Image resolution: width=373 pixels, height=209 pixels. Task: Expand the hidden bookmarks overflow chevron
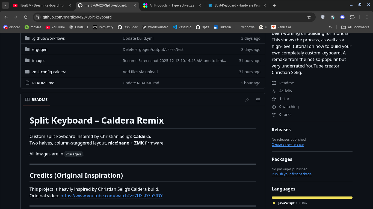330,27
